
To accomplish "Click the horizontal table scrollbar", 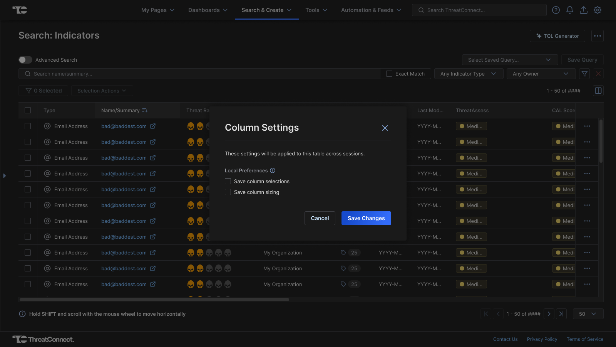I will [x=154, y=299].
